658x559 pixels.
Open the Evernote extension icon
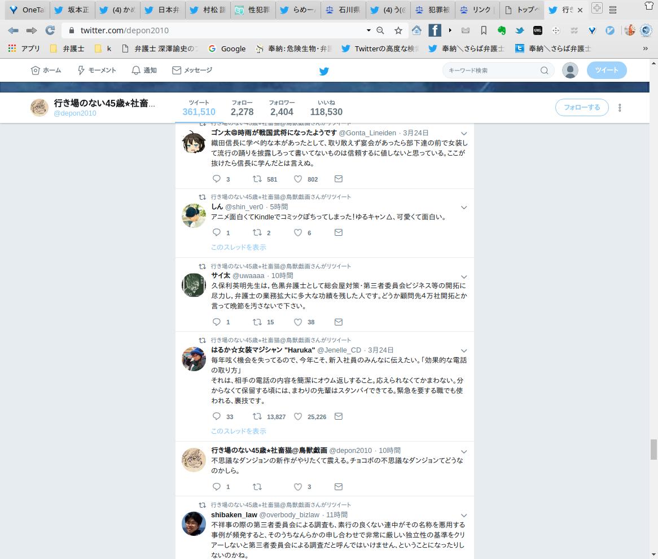tap(502, 30)
